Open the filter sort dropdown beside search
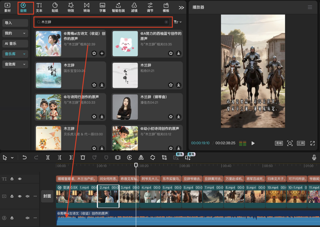320x227 pixels. click(x=178, y=22)
